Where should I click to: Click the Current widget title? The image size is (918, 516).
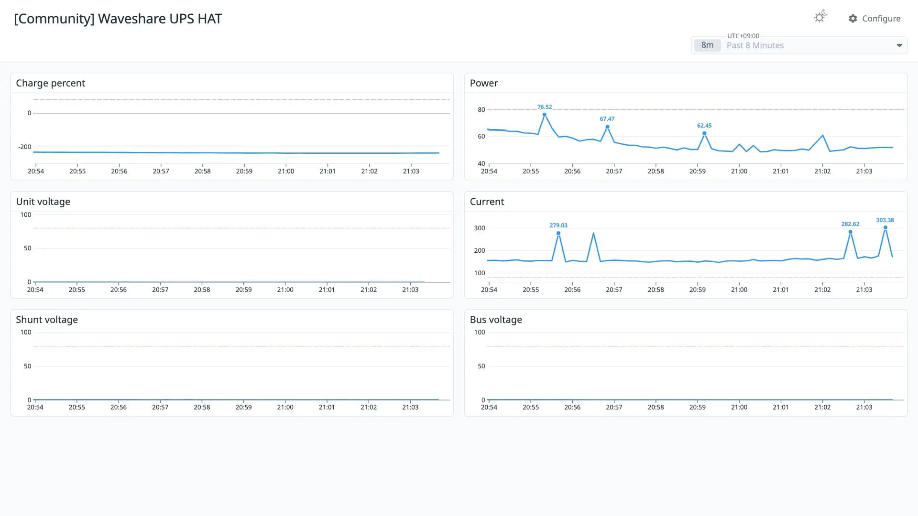(x=487, y=202)
